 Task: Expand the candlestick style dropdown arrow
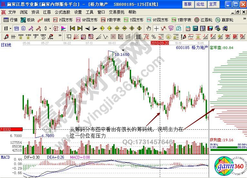(x=50, y=28)
